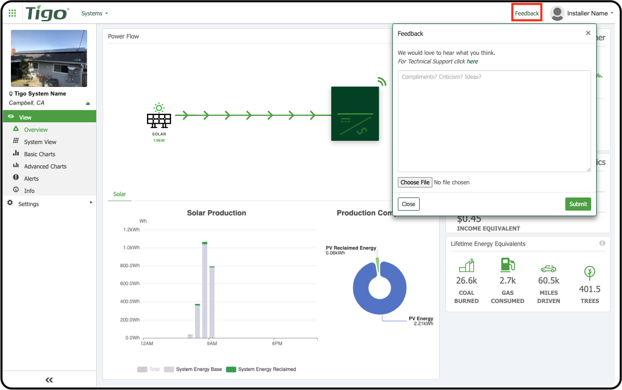Submit the feedback form
Screen dimensions: 622x390
[x=578, y=204]
